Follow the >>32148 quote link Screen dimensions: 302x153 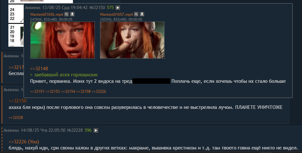click(x=39, y=68)
